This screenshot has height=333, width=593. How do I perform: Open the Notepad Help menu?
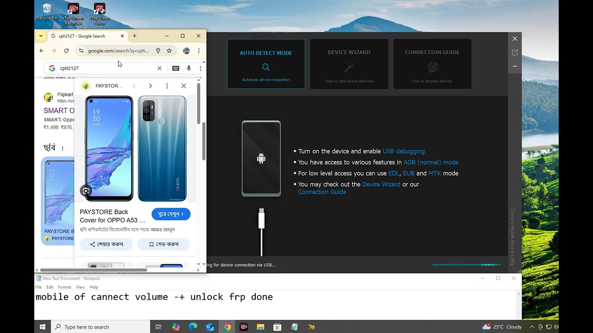click(x=94, y=287)
